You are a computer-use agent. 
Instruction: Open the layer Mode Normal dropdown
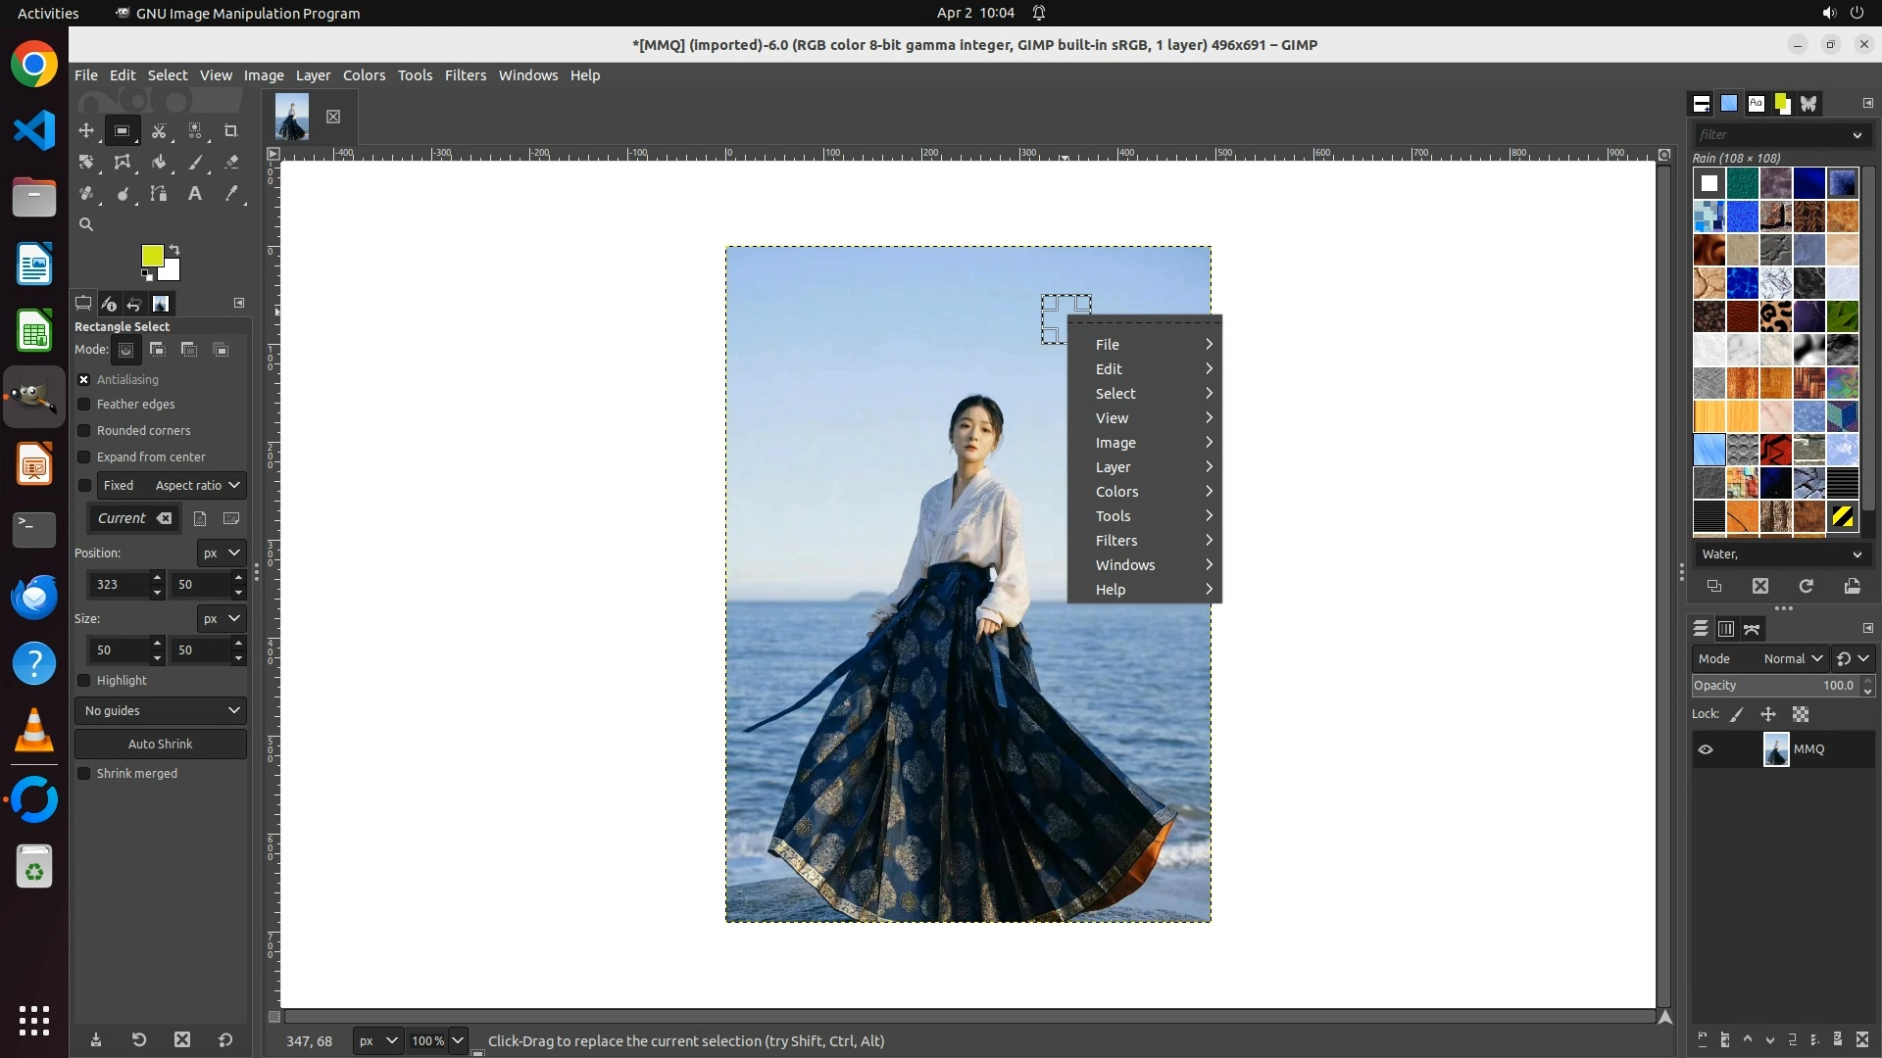coord(1791,659)
